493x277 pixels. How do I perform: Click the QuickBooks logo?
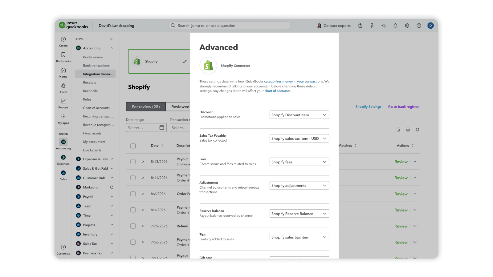(x=73, y=26)
